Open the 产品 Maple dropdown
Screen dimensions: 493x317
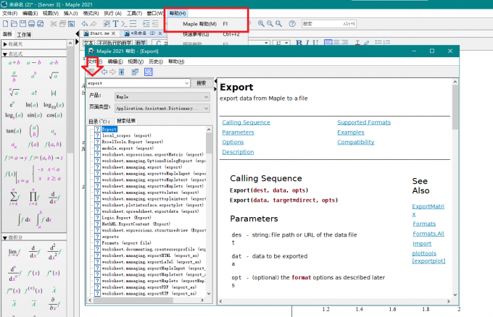tap(162, 96)
